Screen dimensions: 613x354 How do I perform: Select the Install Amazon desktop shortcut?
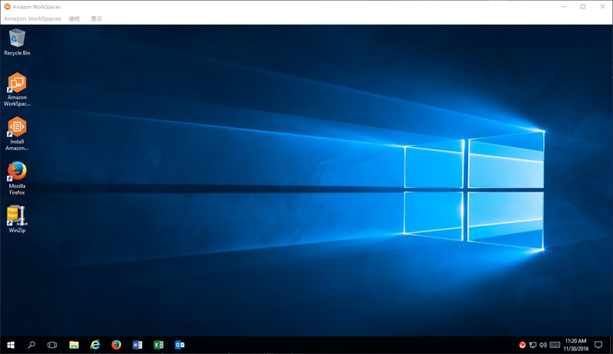(17, 133)
